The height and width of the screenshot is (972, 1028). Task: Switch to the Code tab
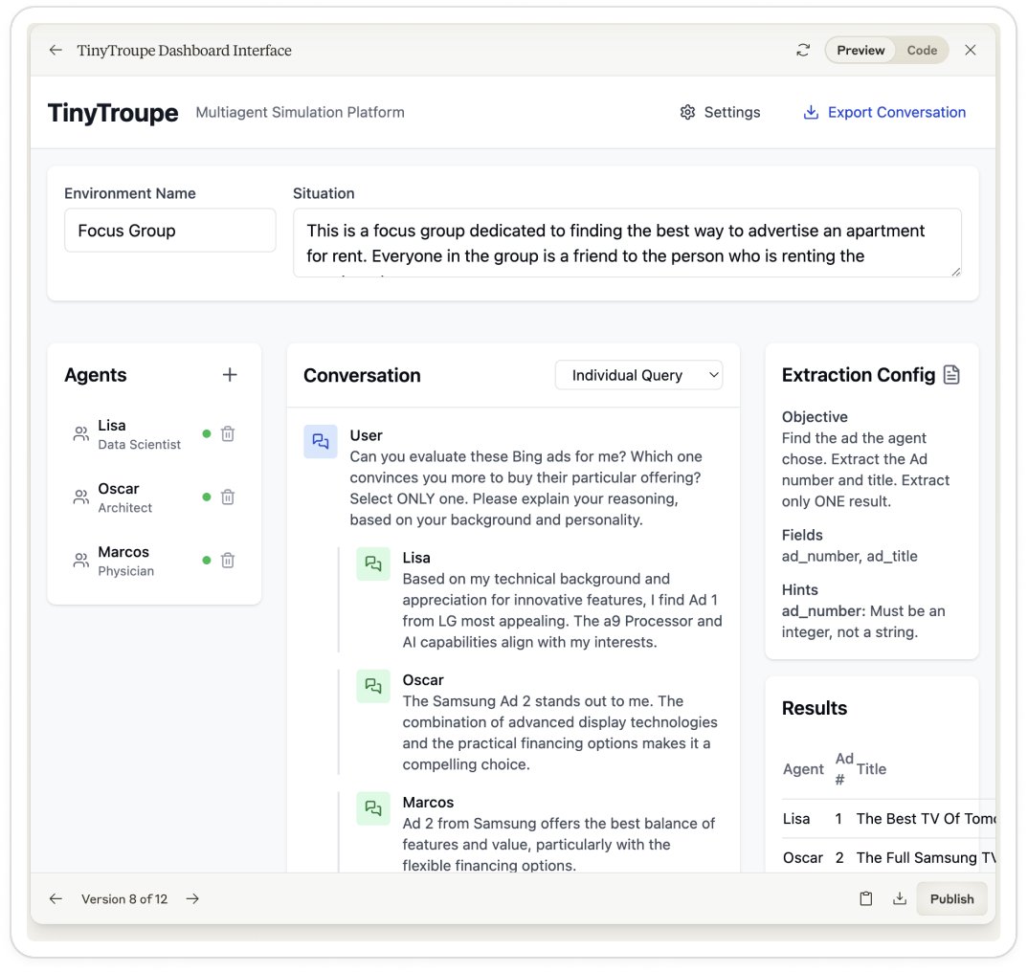[922, 50]
